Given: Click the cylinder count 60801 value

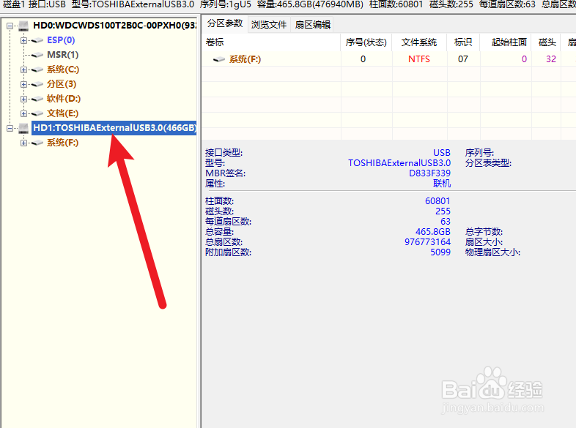Looking at the screenshot, I should (437, 201).
